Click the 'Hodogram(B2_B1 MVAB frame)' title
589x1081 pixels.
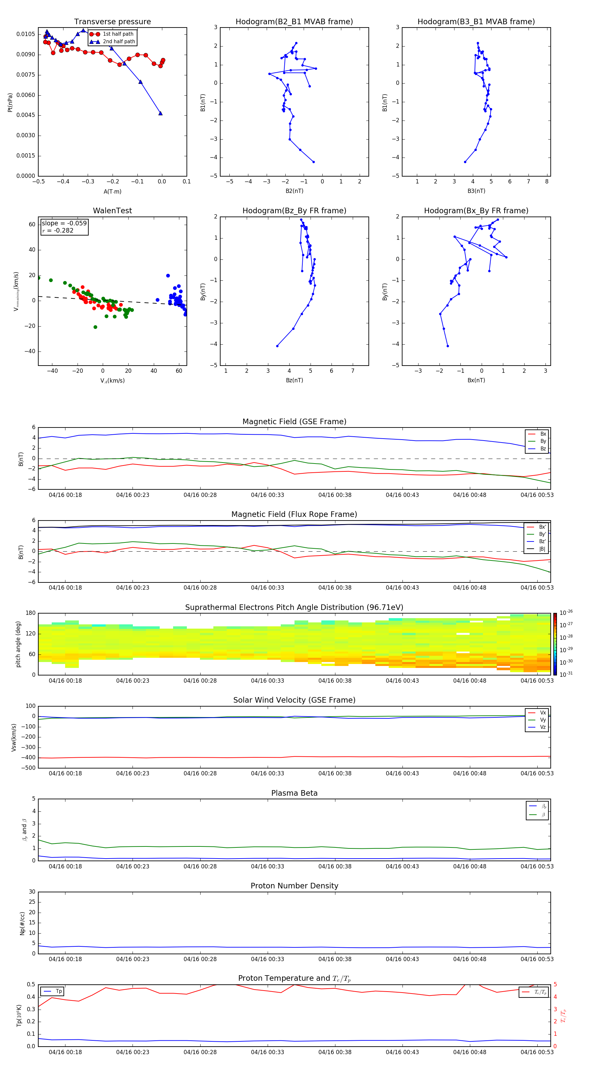294,21
